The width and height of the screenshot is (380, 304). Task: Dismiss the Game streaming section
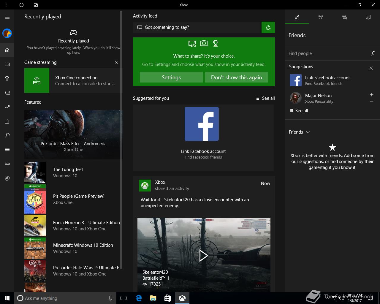(117, 63)
